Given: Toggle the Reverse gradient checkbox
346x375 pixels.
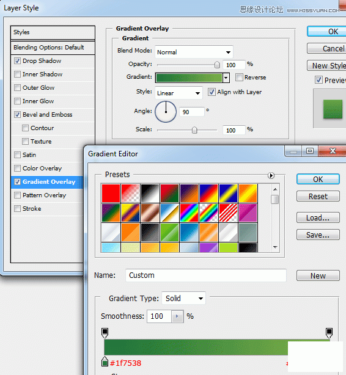Looking at the screenshot, I should pos(239,77).
